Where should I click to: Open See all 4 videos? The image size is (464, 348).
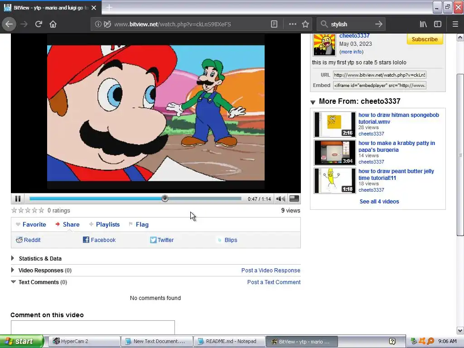(x=379, y=202)
